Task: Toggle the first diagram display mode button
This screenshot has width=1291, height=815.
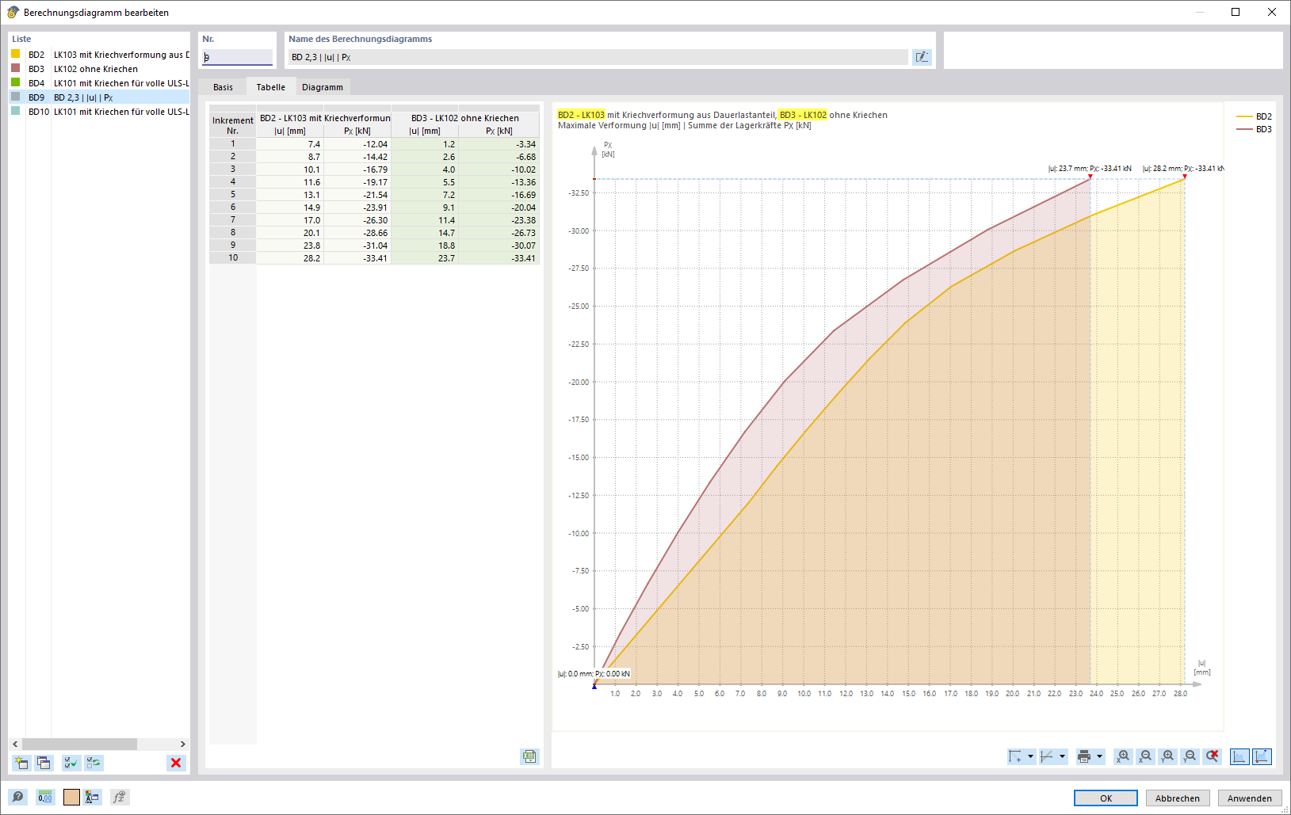Action: [x=1239, y=756]
